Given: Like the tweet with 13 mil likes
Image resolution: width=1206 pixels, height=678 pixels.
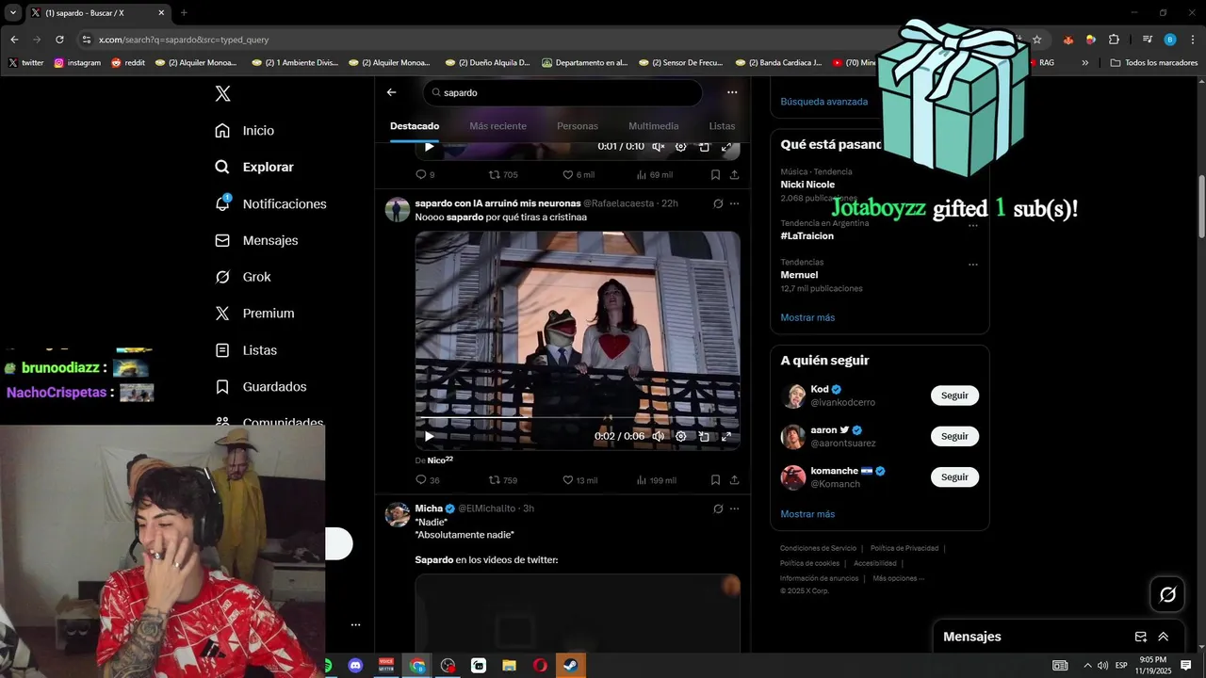Looking at the screenshot, I should [568, 480].
